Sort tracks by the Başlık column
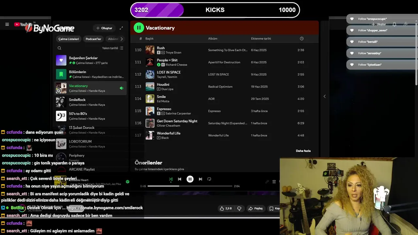The image size is (418, 235). pyautogui.click(x=149, y=39)
